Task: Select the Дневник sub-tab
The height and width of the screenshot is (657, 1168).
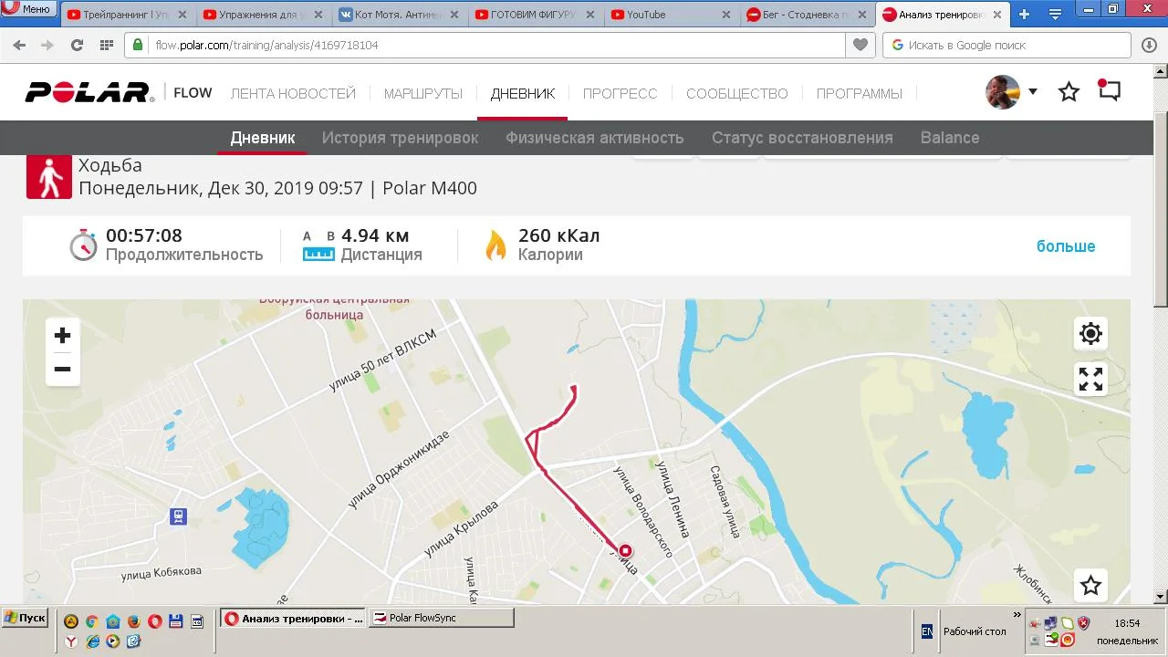Action: coord(263,138)
